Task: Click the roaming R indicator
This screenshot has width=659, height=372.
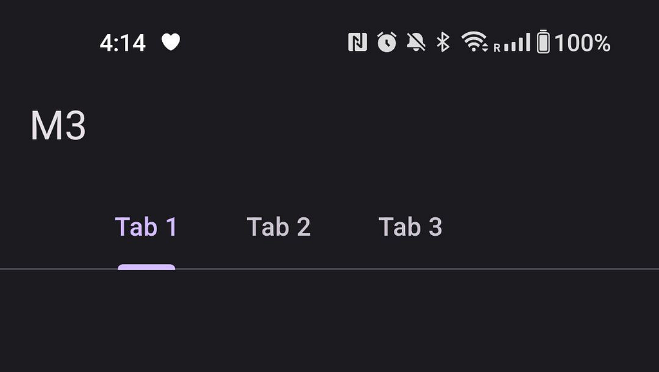Action: coord(497,48)
